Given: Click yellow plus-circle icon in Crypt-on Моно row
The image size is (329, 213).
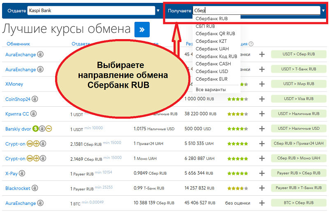Looking at the screenshot, I should [x=36, y=158].
